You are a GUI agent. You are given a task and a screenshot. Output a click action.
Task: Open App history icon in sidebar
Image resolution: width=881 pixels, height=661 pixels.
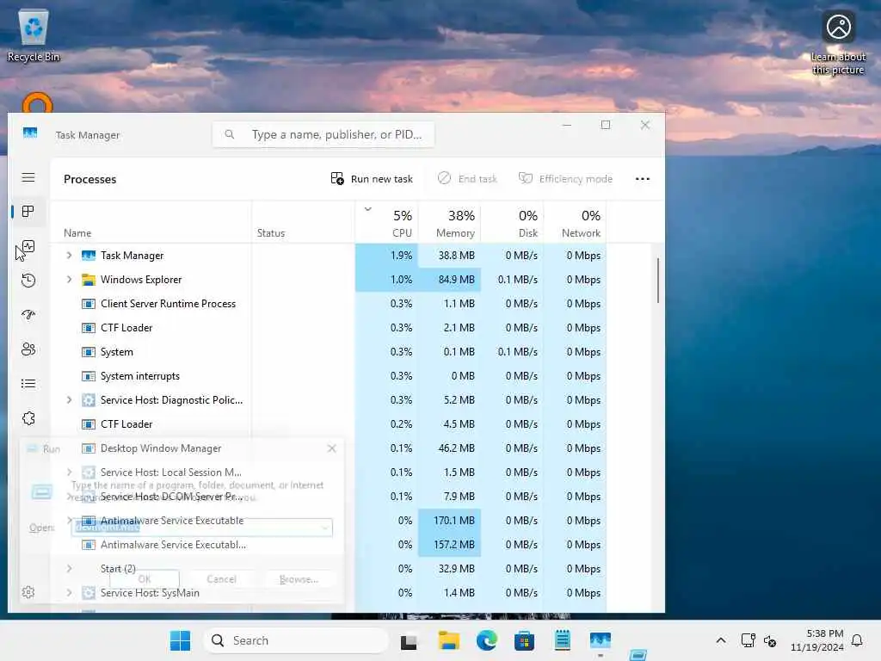click(x=28, y=281)
